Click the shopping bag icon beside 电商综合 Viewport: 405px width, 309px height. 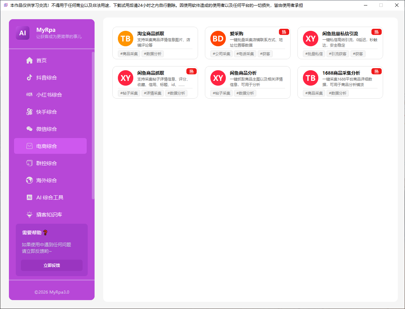click(29, 146)
